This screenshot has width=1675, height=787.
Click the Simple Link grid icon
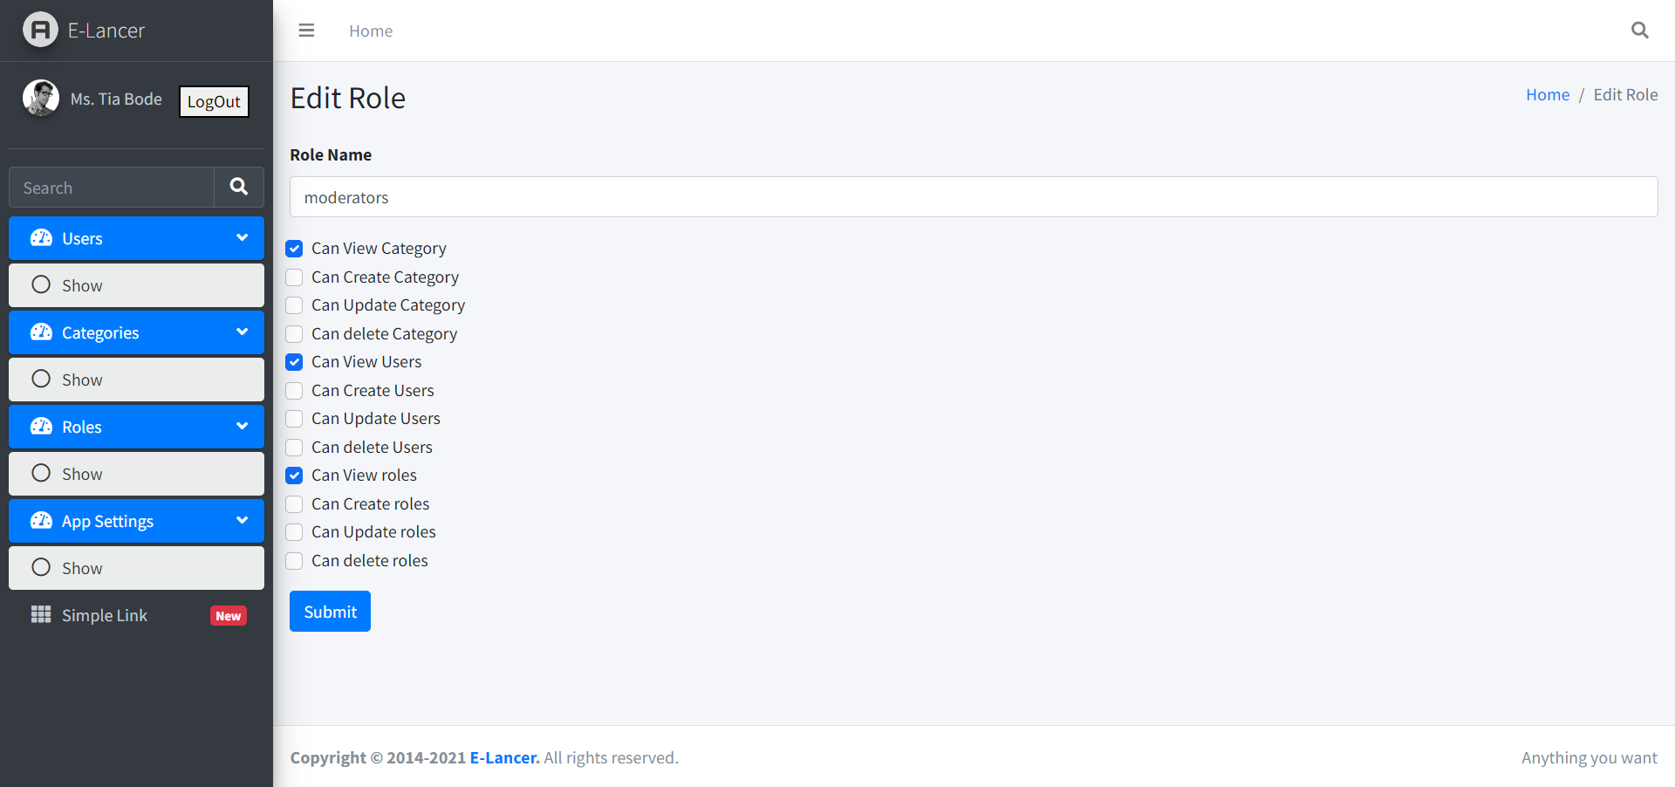(40, 614)
